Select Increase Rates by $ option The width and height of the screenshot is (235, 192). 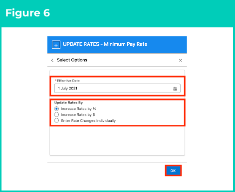point(56,114)
